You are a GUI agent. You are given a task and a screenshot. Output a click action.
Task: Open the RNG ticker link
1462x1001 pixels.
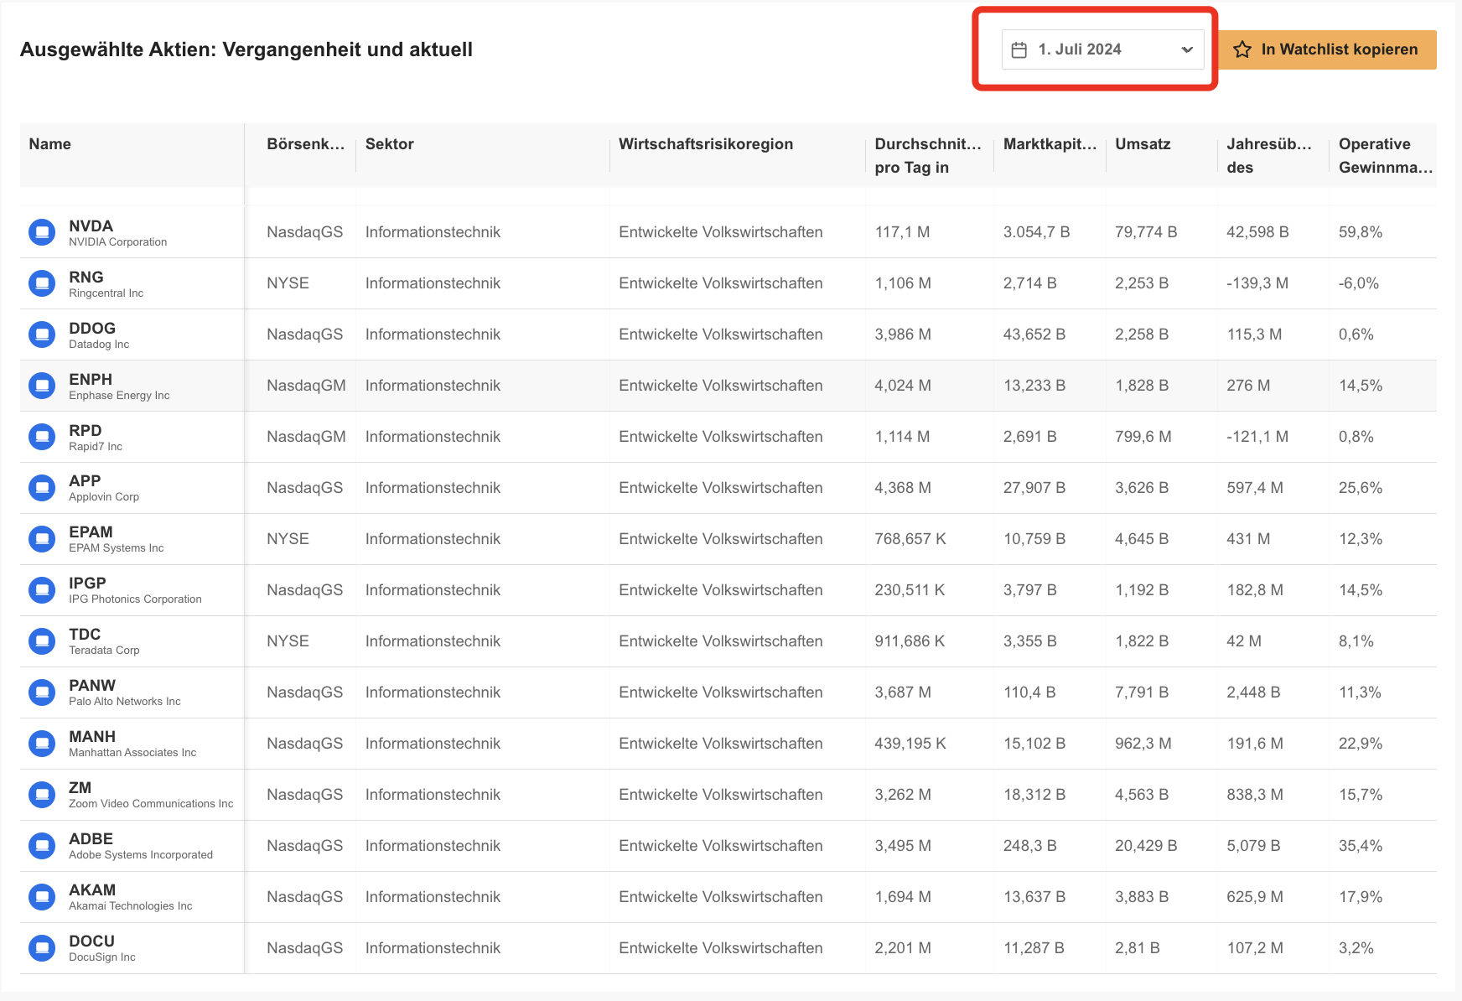click(86, 277)
